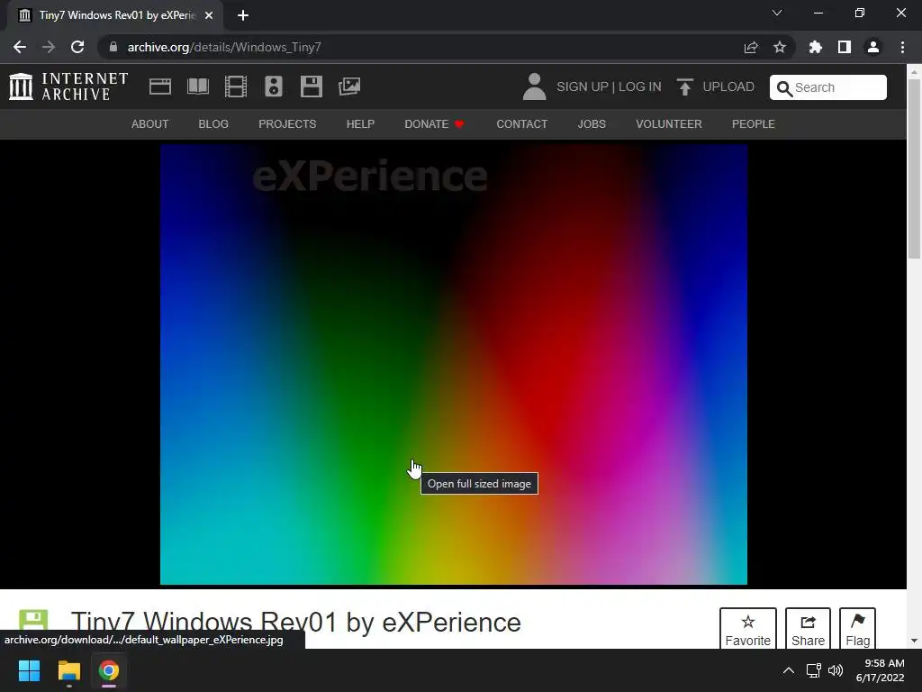Go forward with the browser forward arrow
Screen dimensions: 922x692
(x=49, y=47)
